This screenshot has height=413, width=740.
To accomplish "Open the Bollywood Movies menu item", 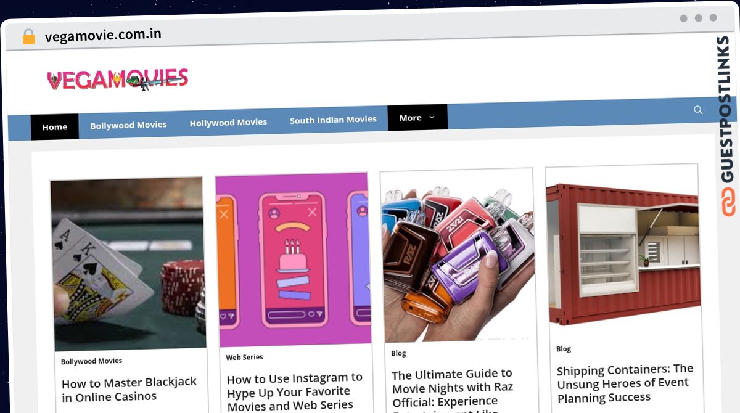I will (x=128, y=125).
